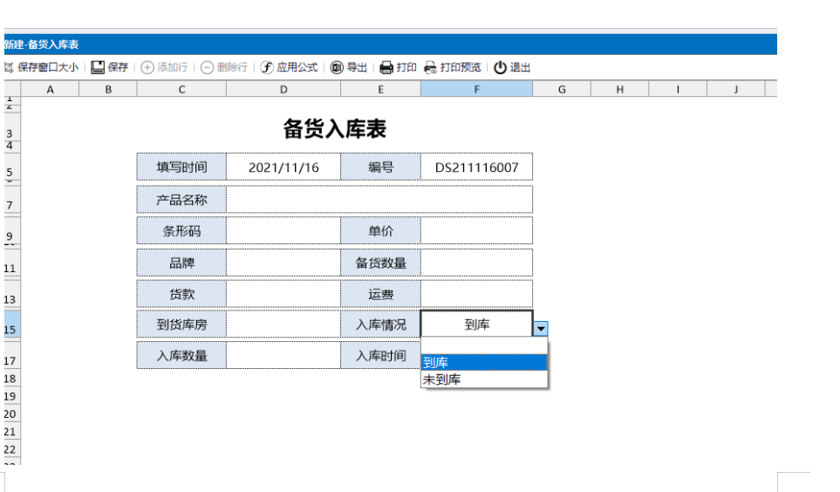This screenshot has width=840, height=492.
Task: Click the 填写时间 date cell 2021/11/16
Action: (x=283, y=167)
